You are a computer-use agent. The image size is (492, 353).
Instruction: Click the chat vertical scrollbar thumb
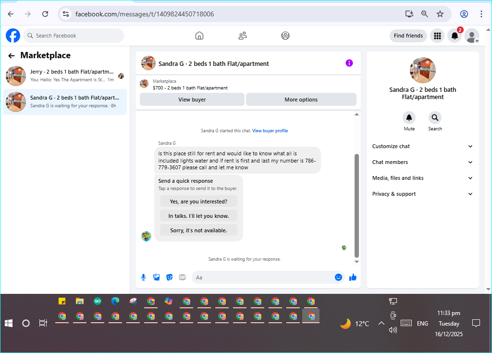click(x=357, y=206)
